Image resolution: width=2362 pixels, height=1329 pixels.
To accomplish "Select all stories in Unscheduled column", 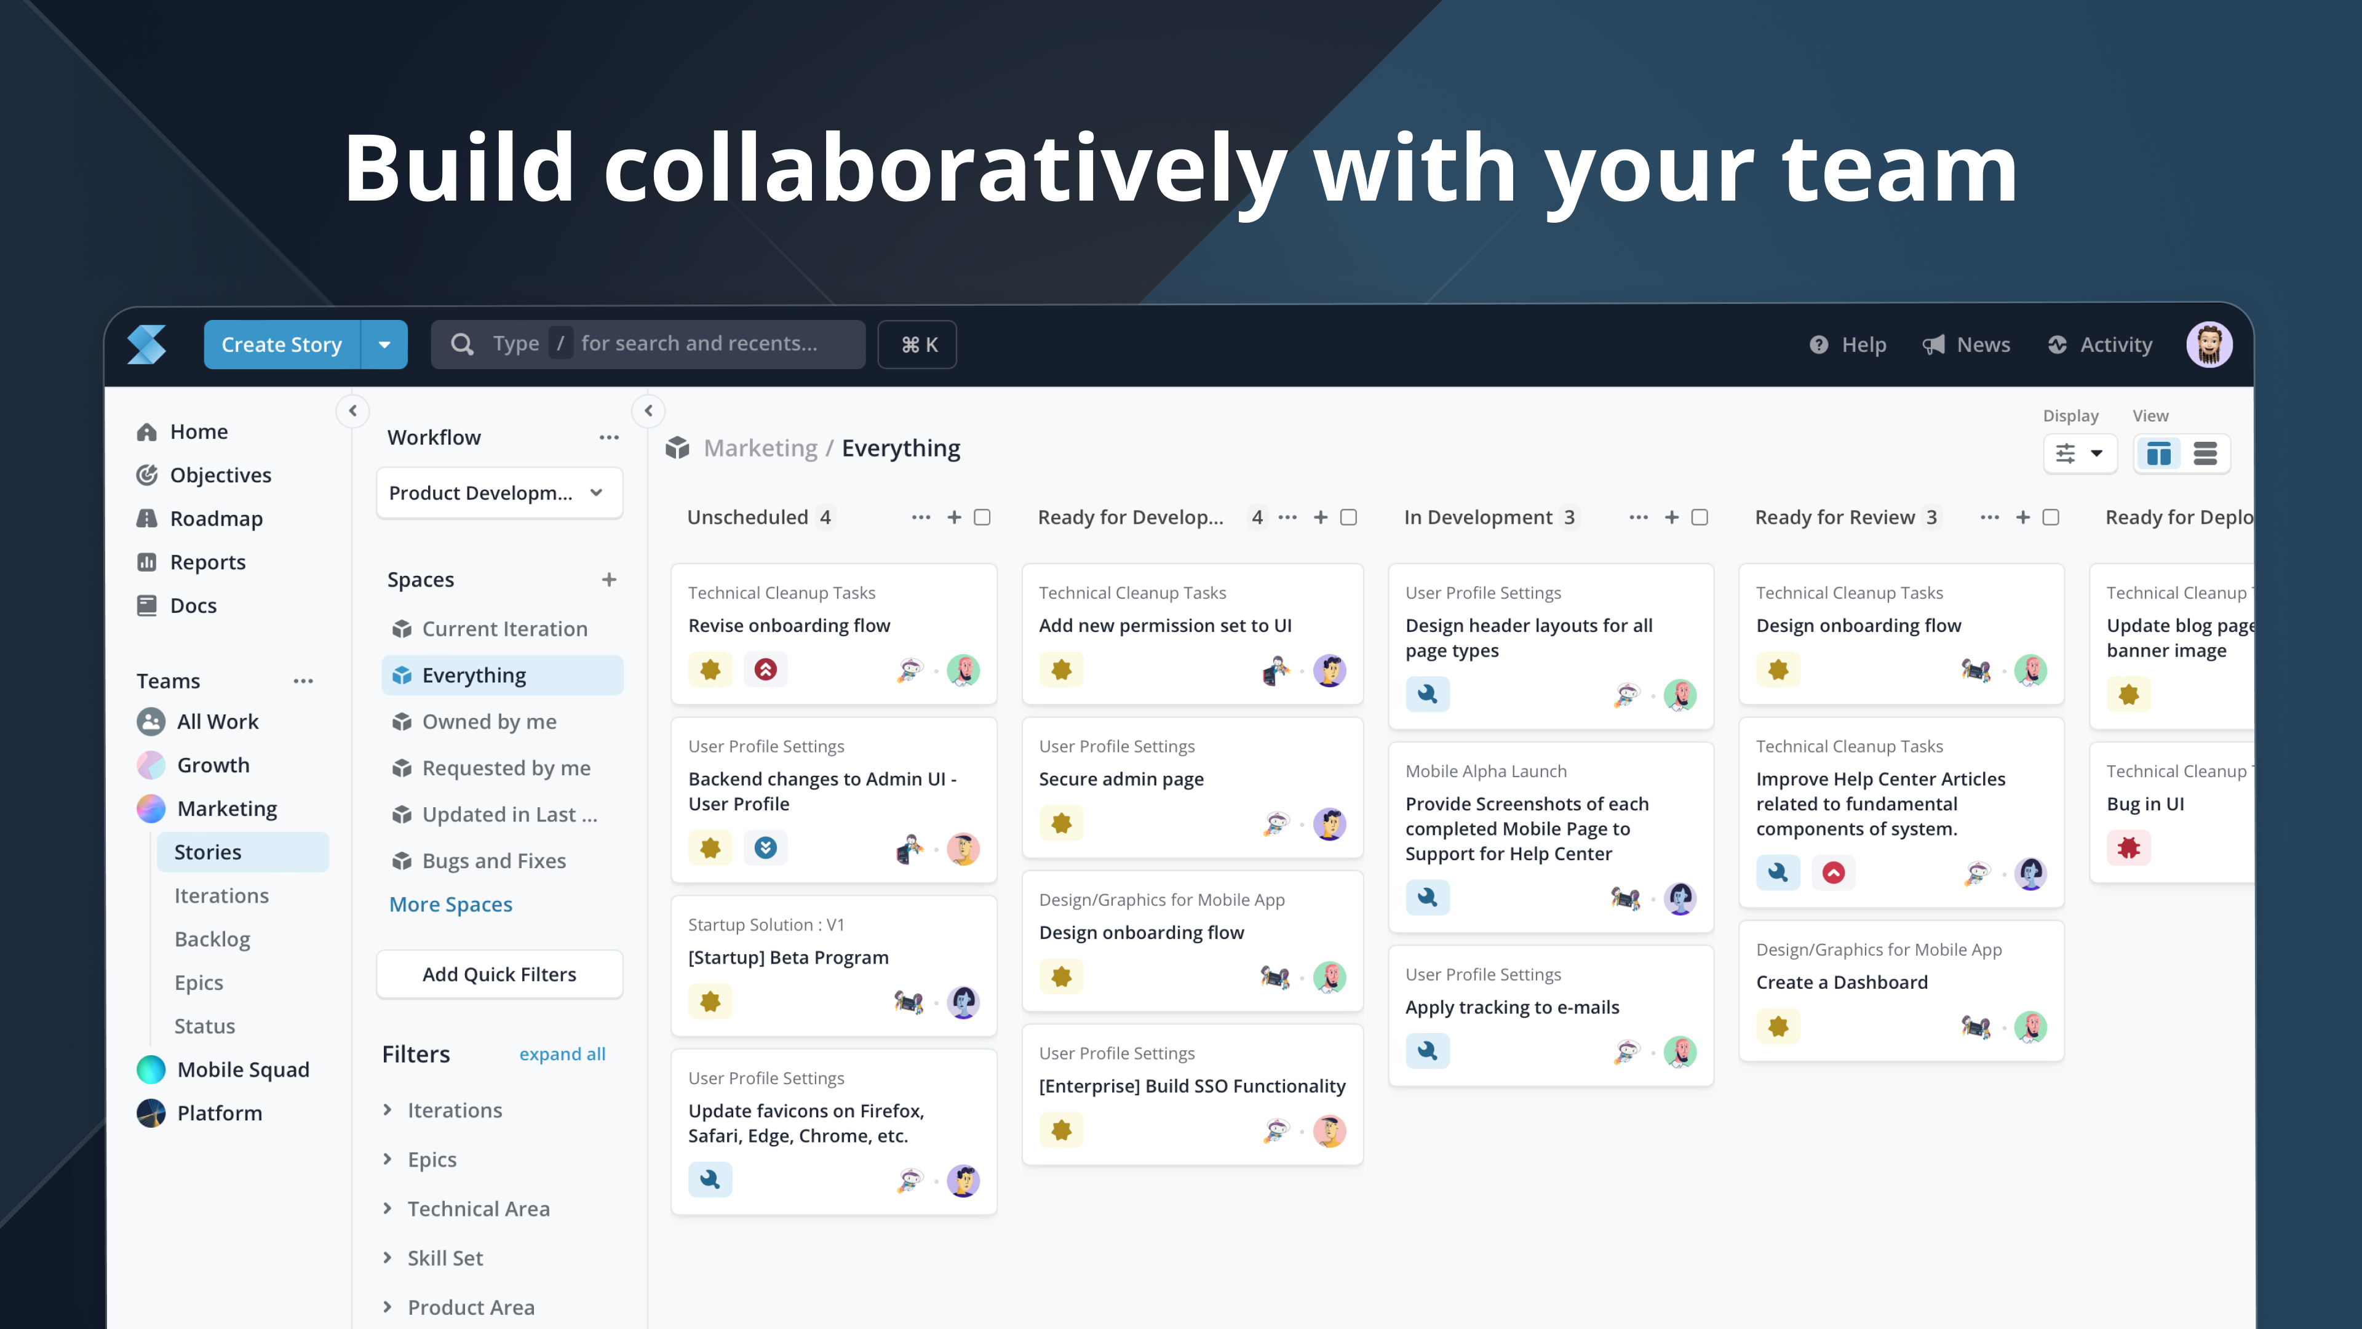I will tap(982, 517).
